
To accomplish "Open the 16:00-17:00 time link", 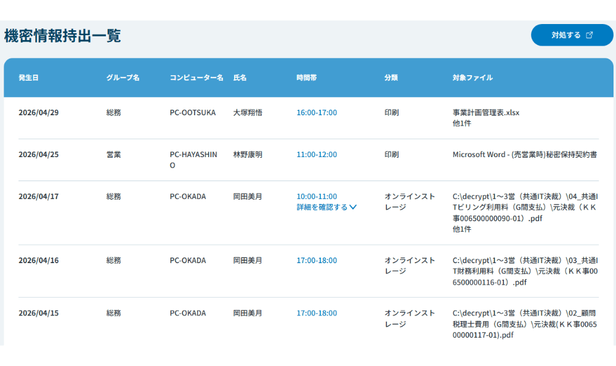I will [x=317, y=112].
